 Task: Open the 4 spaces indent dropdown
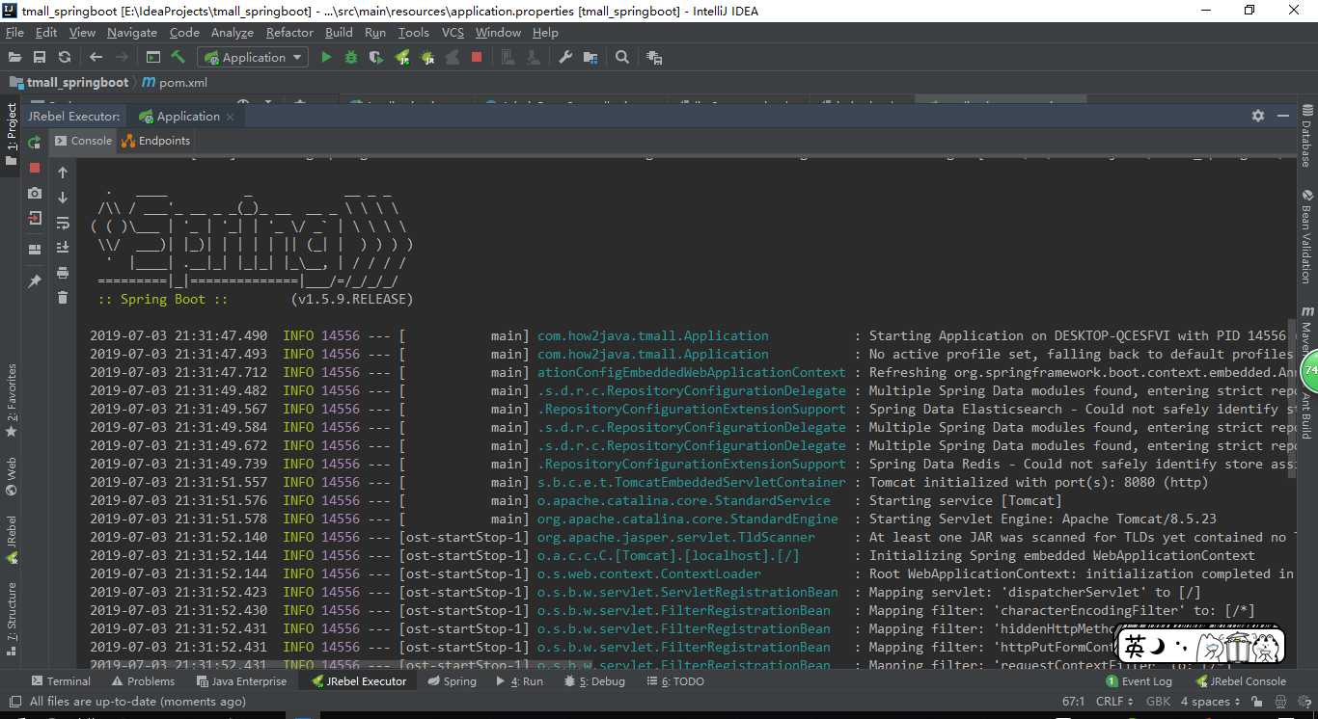[1212, 702]
